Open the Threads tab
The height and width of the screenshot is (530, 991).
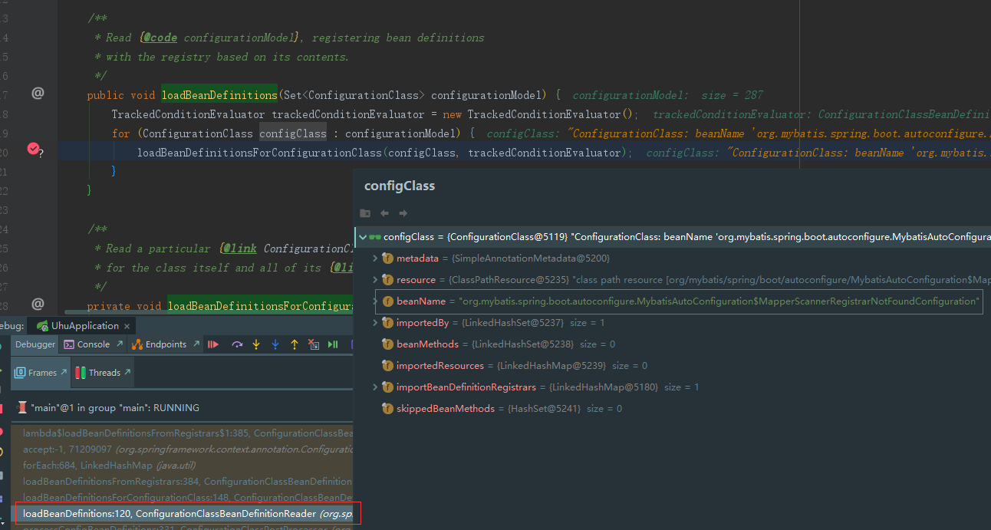coord(103,373)
